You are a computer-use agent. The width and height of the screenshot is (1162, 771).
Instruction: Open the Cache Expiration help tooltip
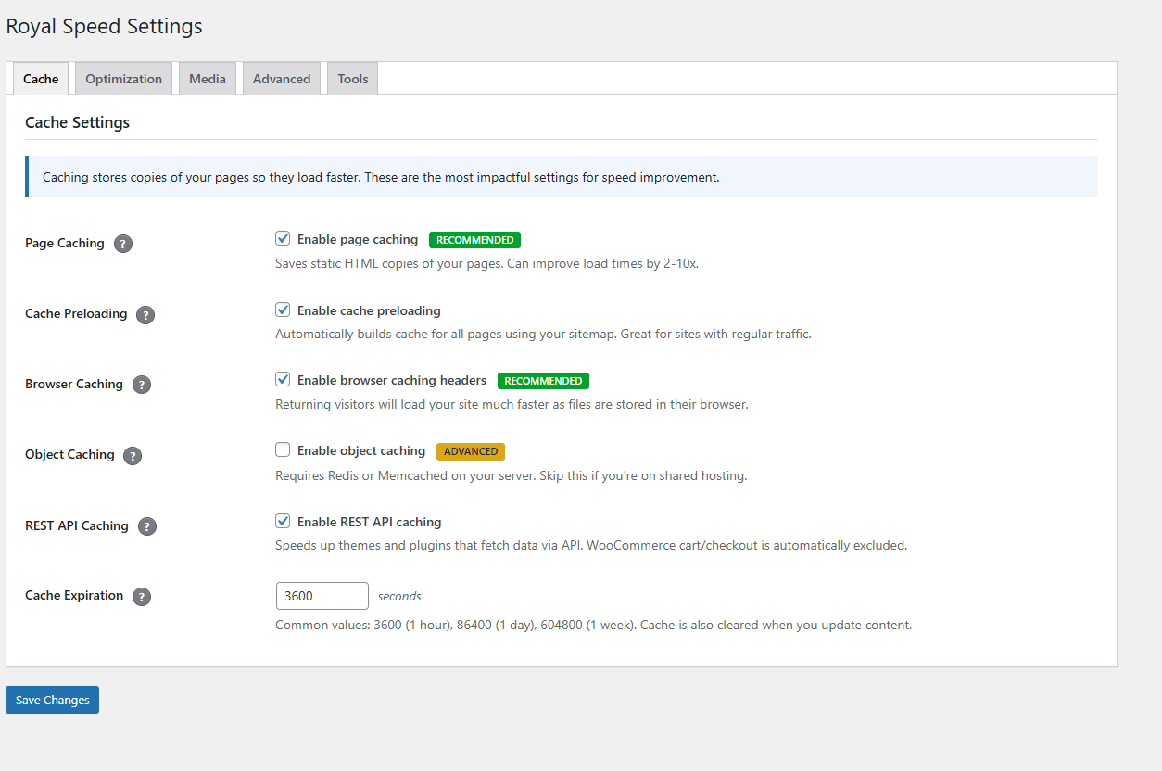point(141,597)
